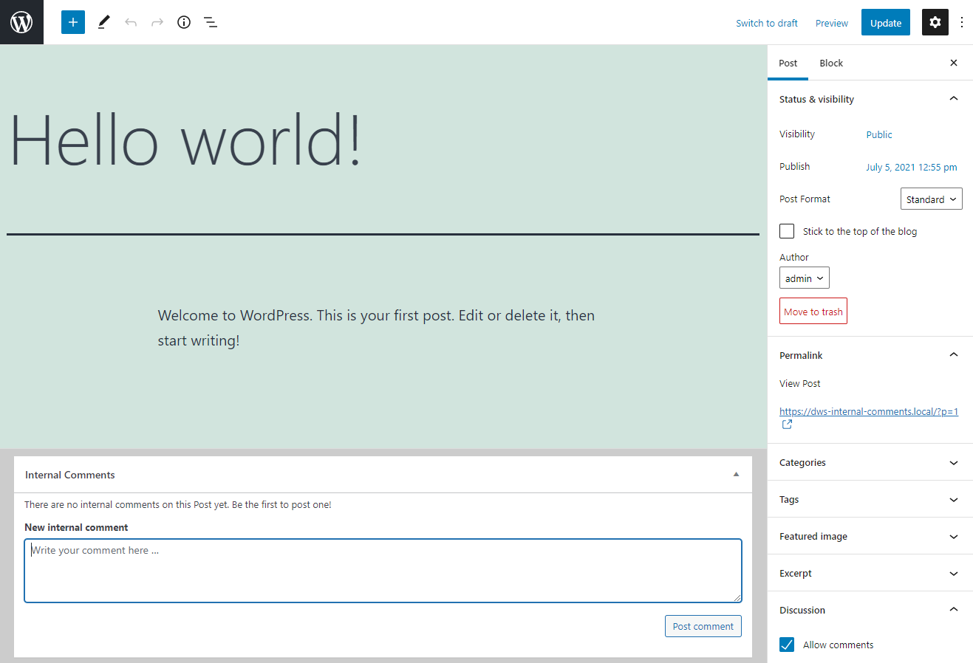Click the Update button
The height and width of the screenshot is (663, 973).
click(x=886, y=23)
